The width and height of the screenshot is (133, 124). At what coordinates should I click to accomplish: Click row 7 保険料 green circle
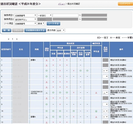(x=60, y=93)
